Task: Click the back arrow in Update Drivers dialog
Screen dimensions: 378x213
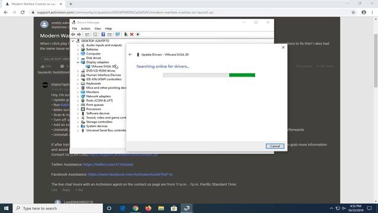Action: 130,54
